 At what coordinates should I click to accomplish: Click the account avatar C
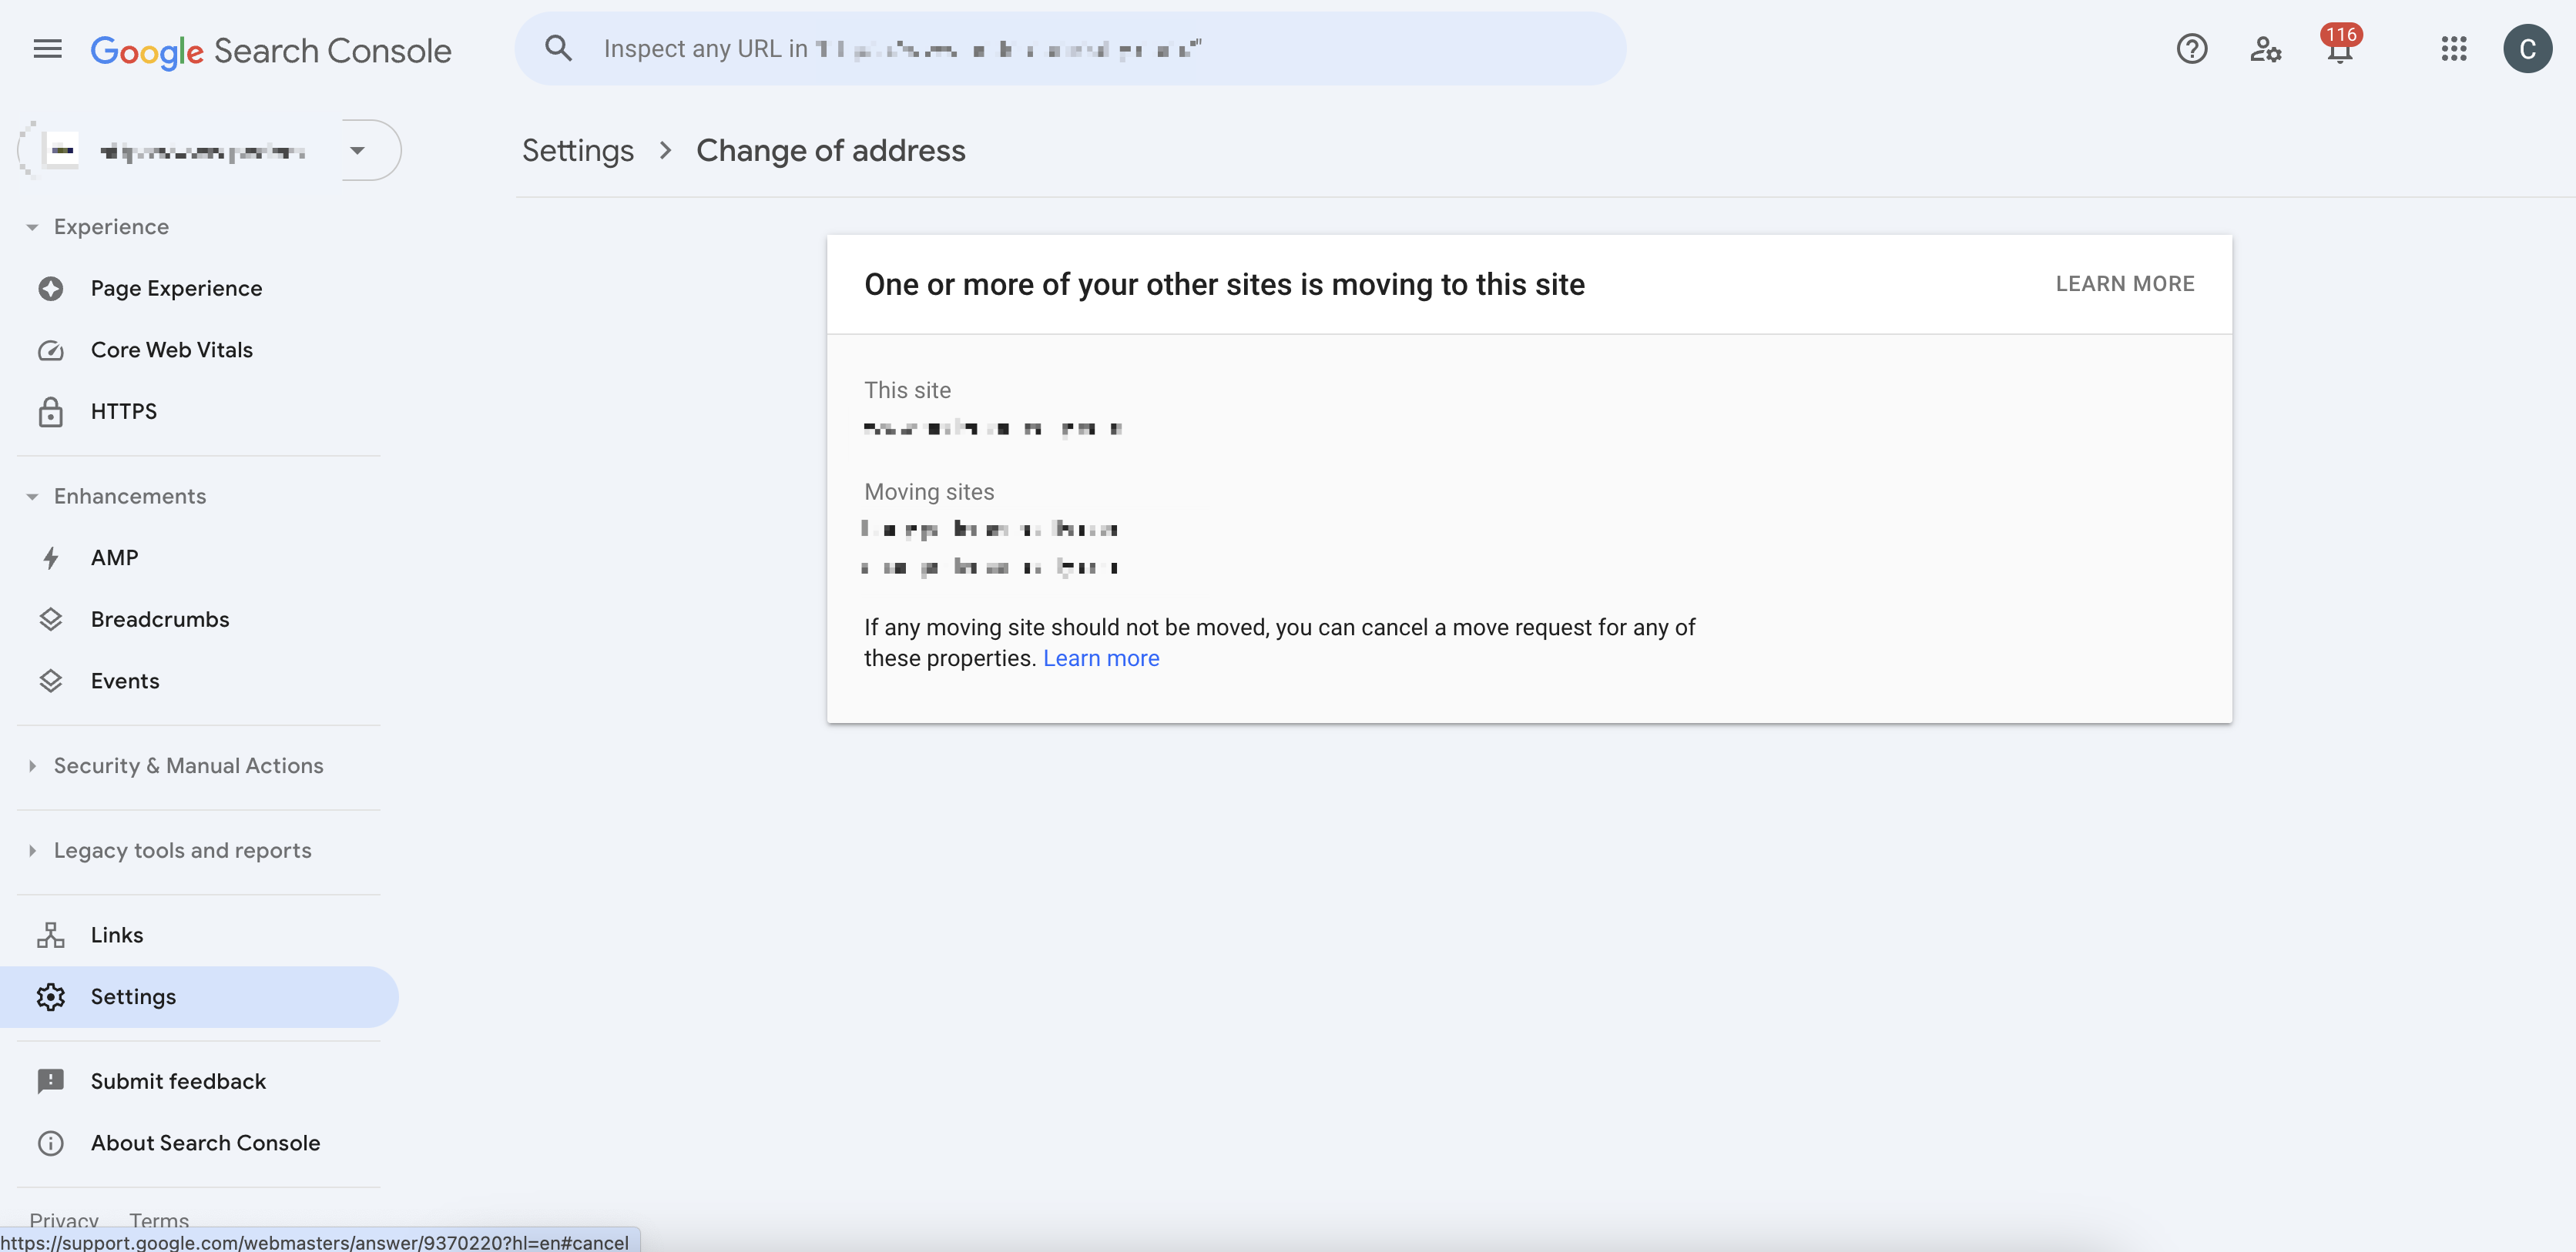[x=2527, y=49]
